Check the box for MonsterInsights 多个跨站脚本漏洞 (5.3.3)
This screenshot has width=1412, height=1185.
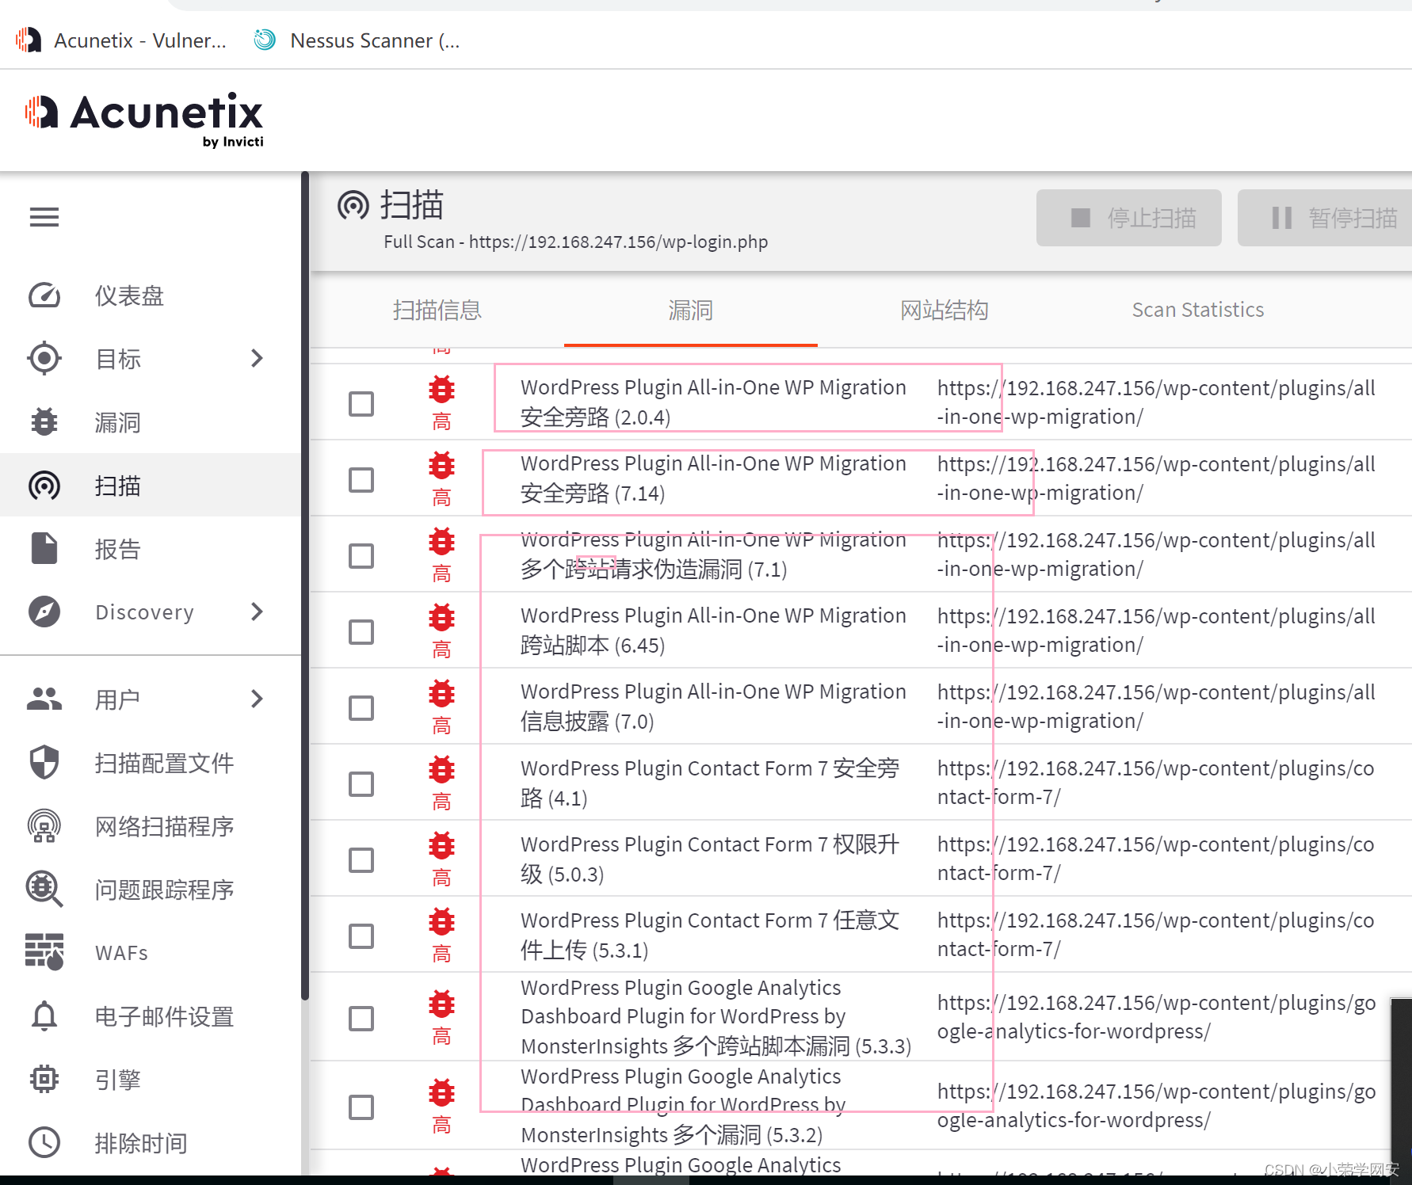point(361,1018)
